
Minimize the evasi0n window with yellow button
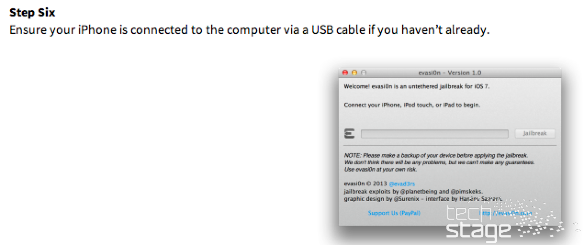click(x=354, y=73)
